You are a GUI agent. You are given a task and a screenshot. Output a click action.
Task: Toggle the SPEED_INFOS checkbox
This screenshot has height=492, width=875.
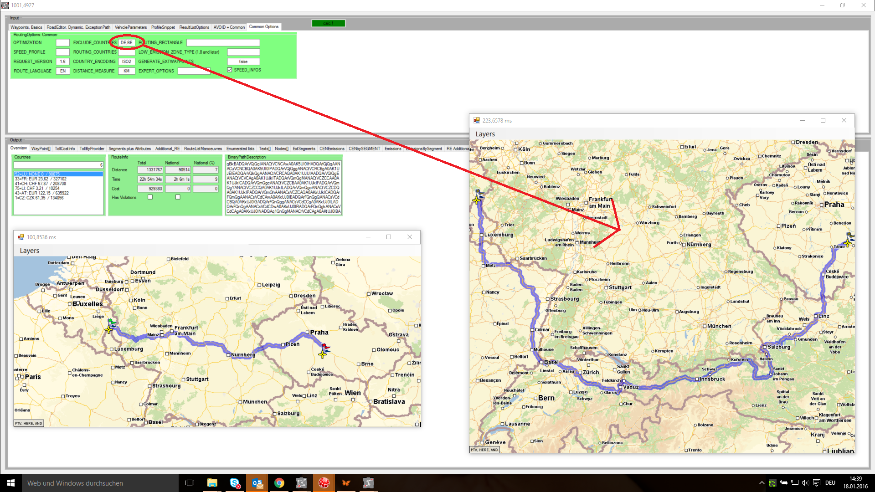click(230, 70)
